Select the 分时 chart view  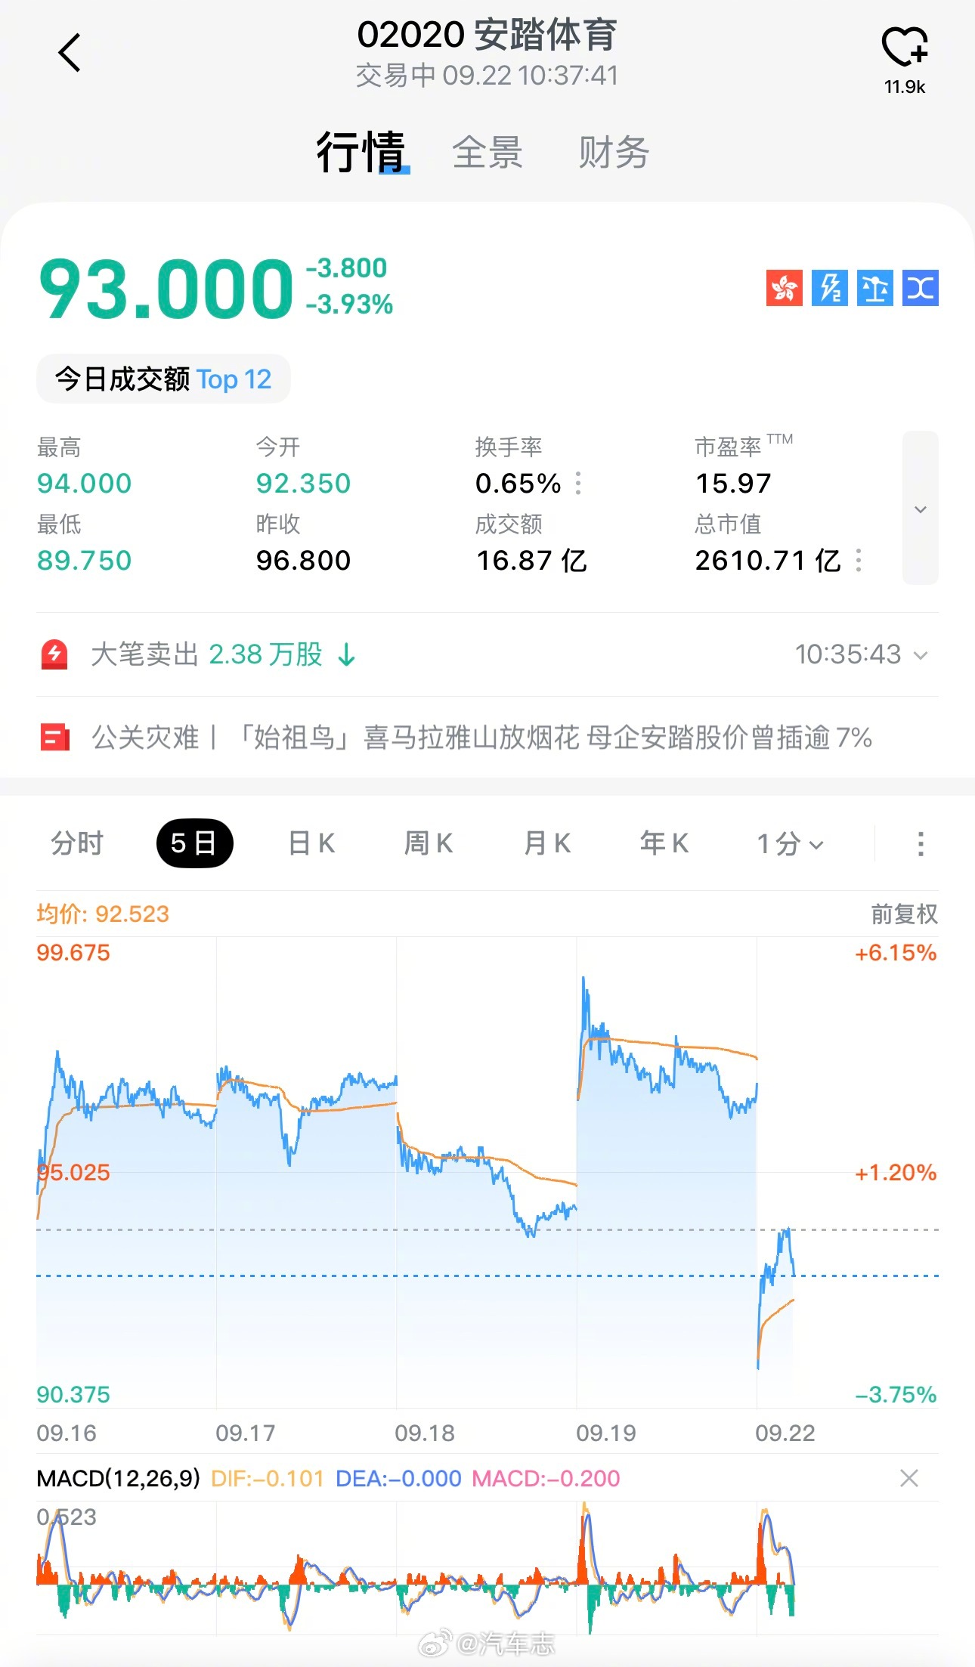(x=77, y=843)
